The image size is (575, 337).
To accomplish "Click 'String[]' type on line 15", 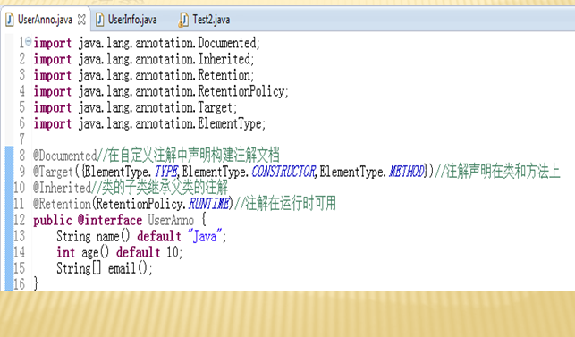I will click(x=79, y=268).
